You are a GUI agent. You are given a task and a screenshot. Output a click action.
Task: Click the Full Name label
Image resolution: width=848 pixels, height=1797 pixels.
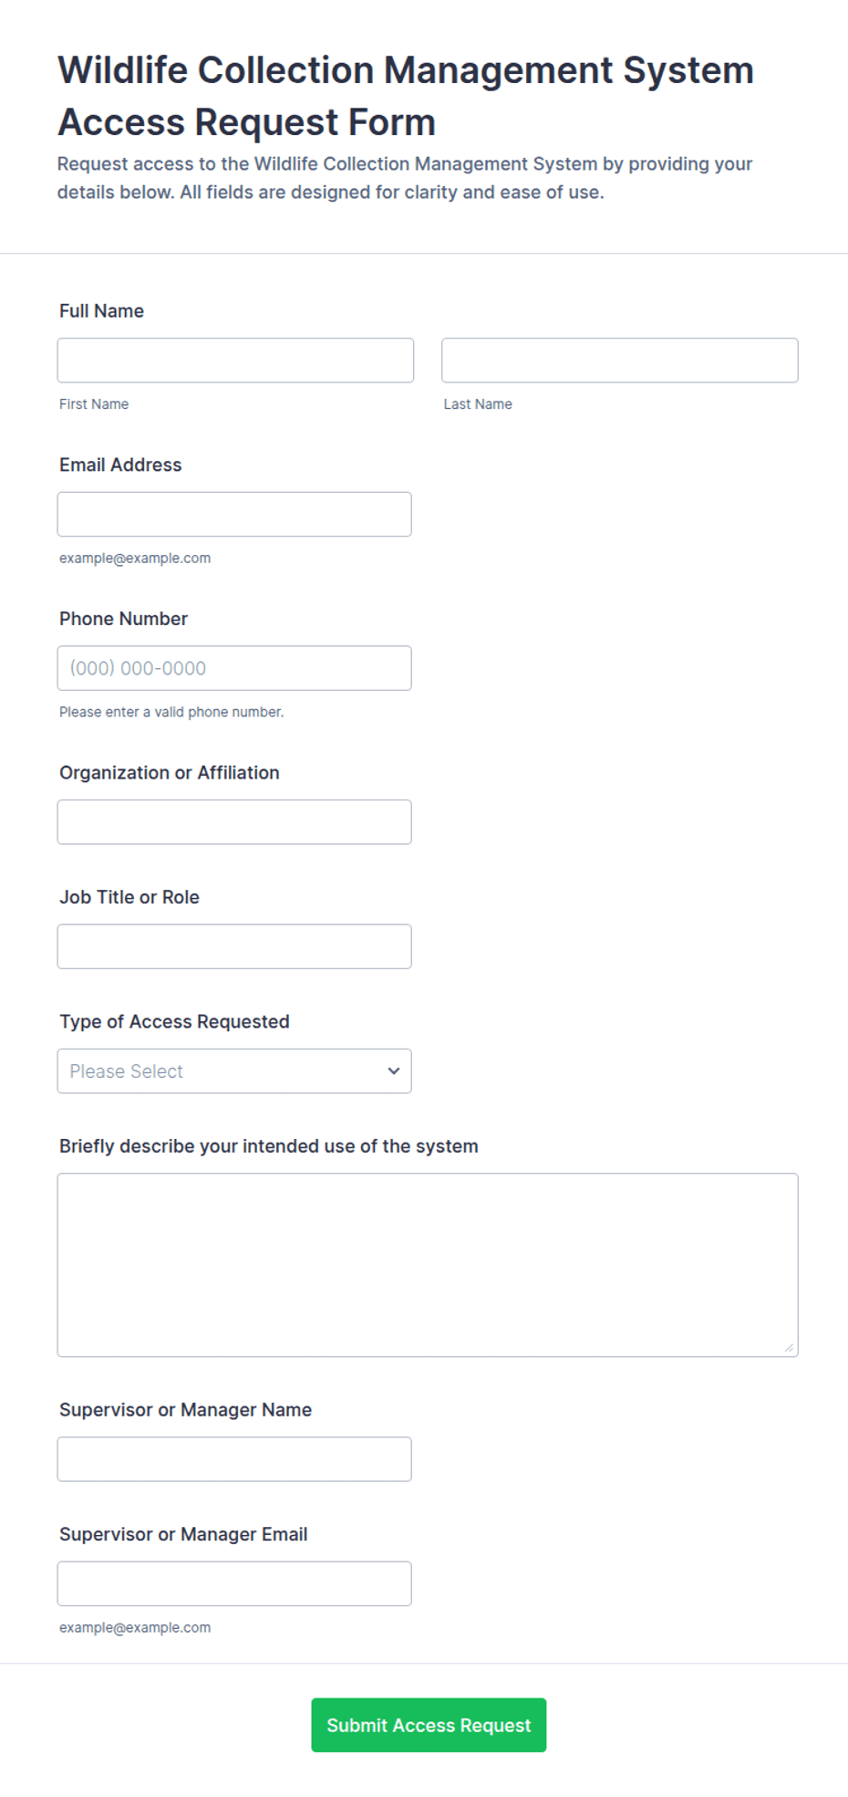click(101, 311)
